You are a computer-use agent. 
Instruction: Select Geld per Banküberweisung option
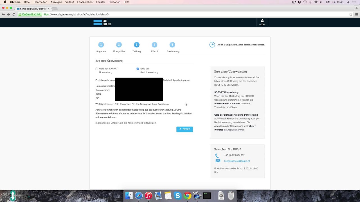(x=138, y=69)
